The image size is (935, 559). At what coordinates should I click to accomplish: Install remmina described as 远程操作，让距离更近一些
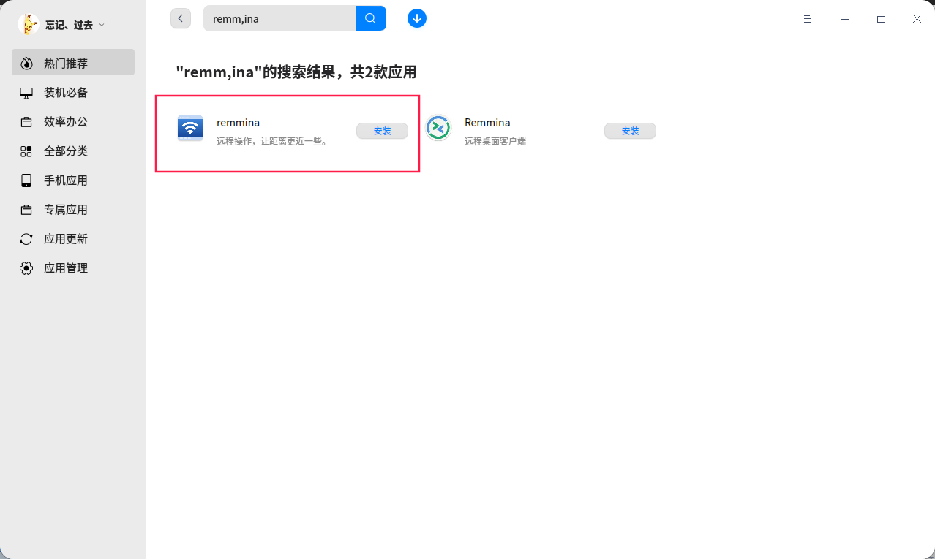tap(382, 131)
